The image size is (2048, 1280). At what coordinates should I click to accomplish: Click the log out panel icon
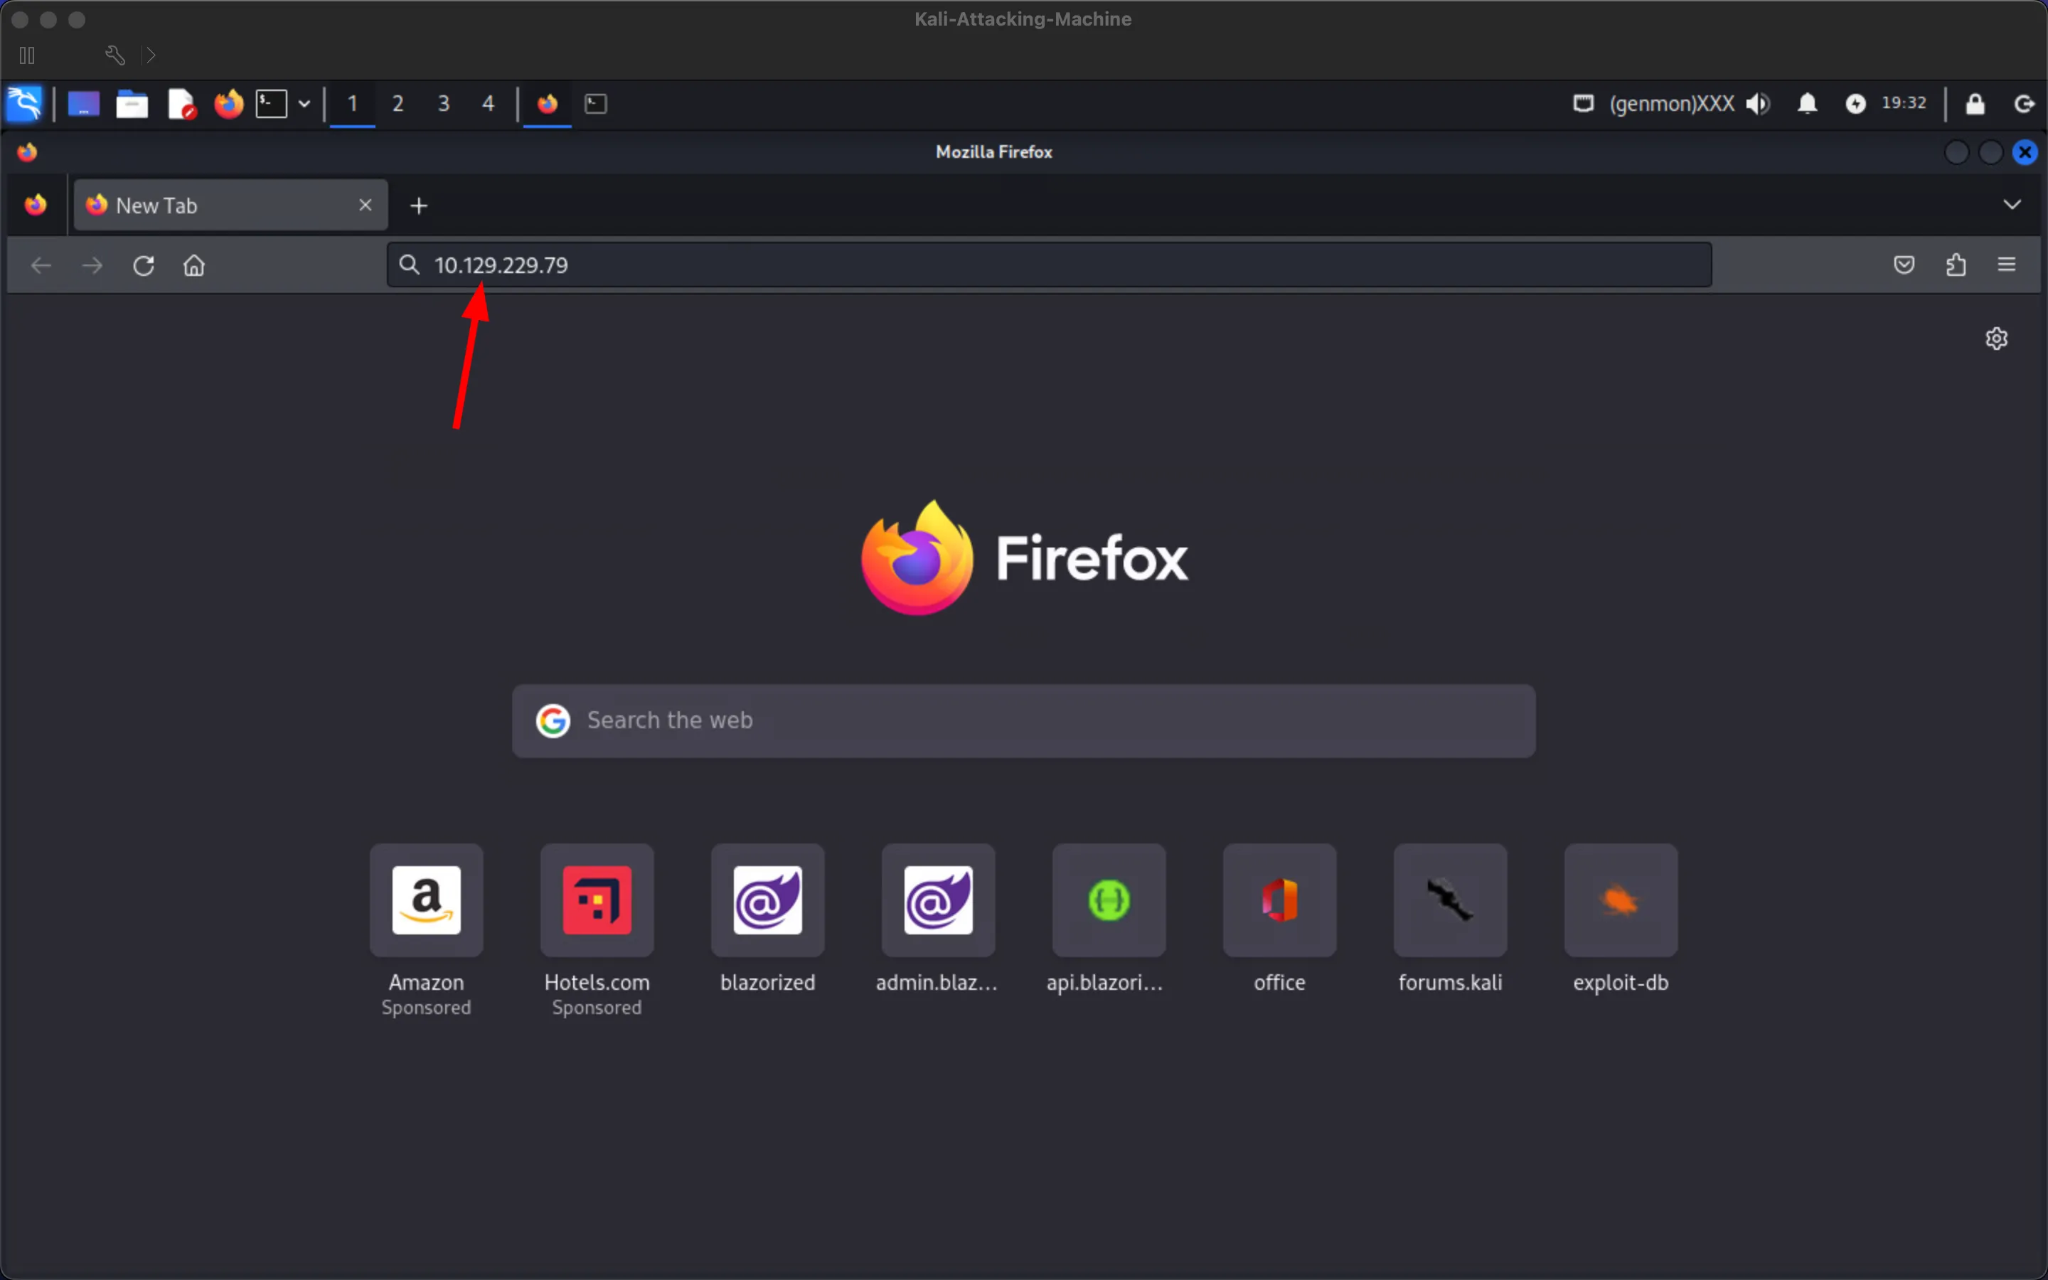(2025, 103)
